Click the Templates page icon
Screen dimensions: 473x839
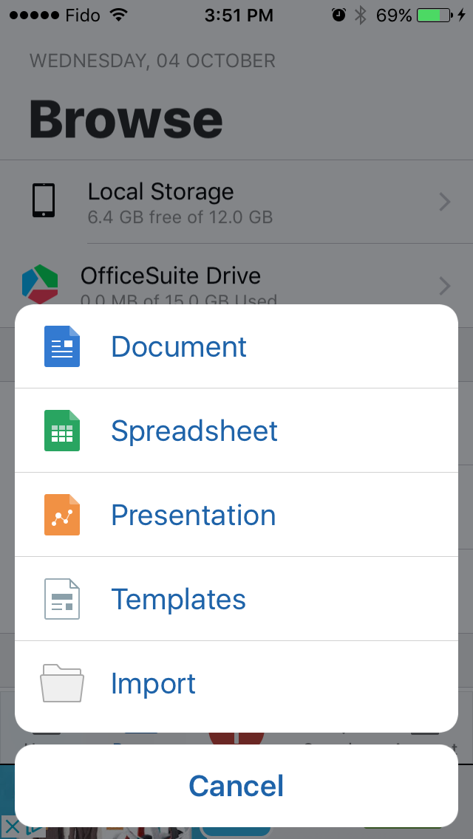pyautogui.click(x=61, y=599)
